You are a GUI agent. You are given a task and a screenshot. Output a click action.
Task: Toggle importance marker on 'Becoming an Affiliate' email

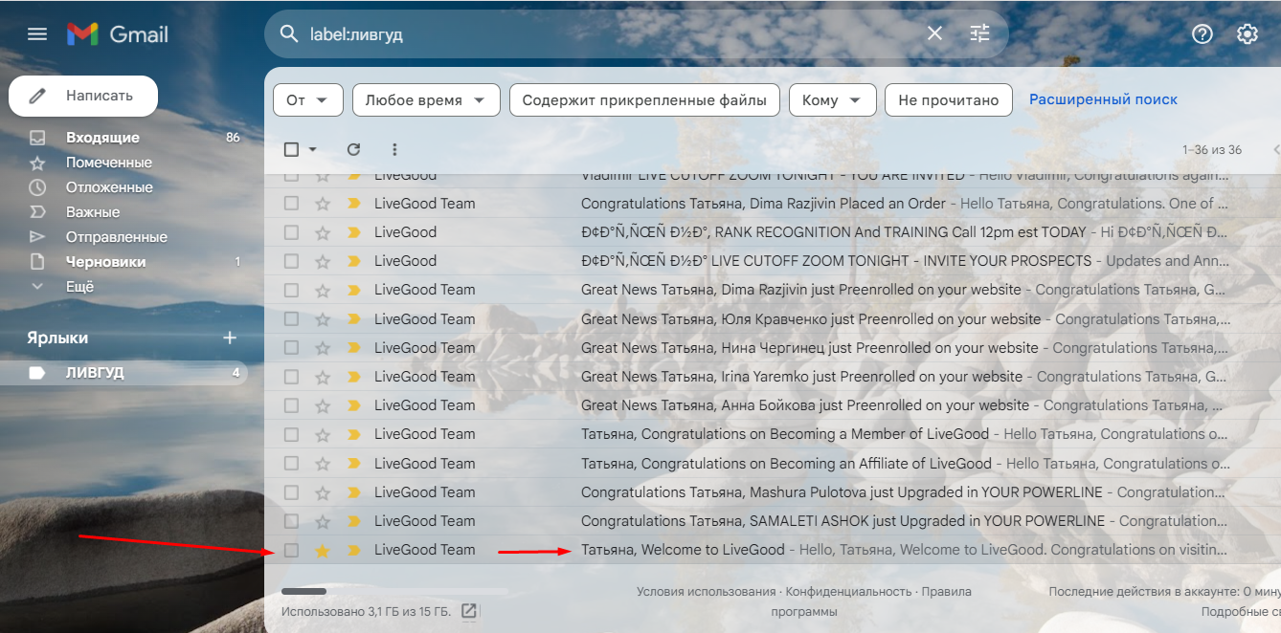click(x=354, y=464)
